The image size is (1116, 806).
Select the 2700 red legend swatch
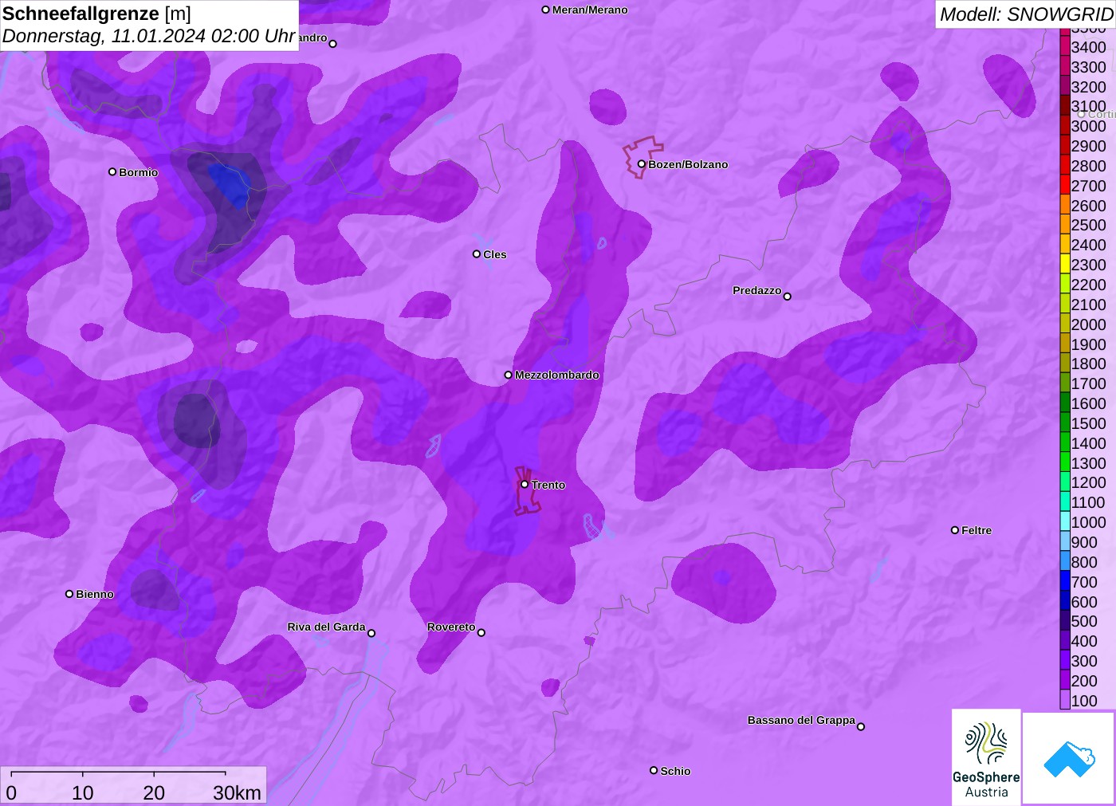(1065, 185)
